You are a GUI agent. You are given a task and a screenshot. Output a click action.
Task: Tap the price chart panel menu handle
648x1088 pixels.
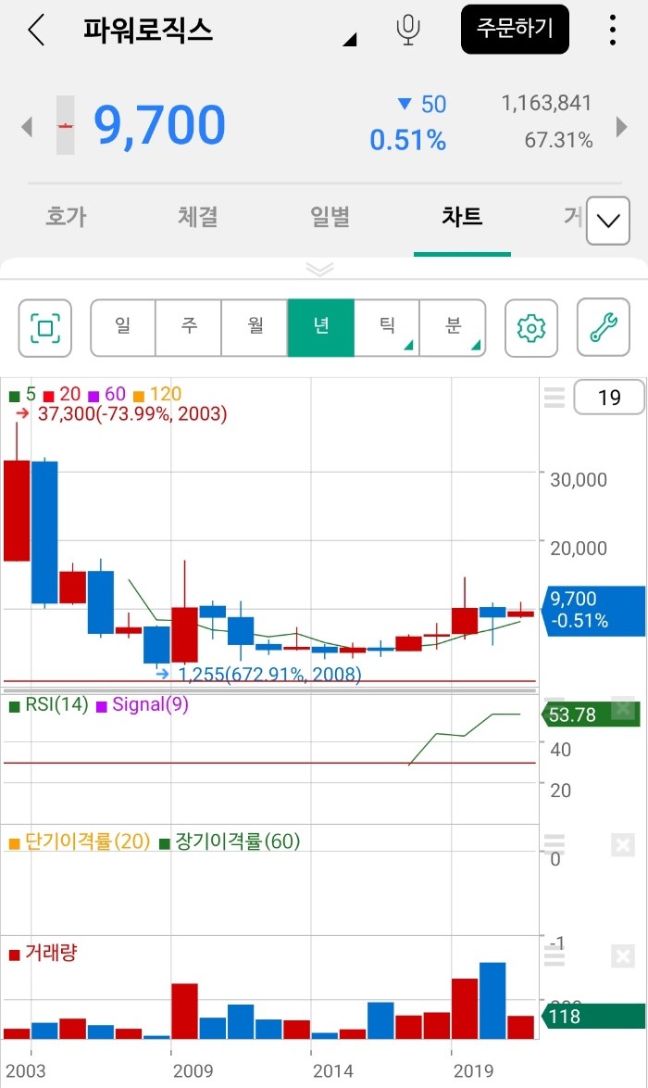[554, 398]
